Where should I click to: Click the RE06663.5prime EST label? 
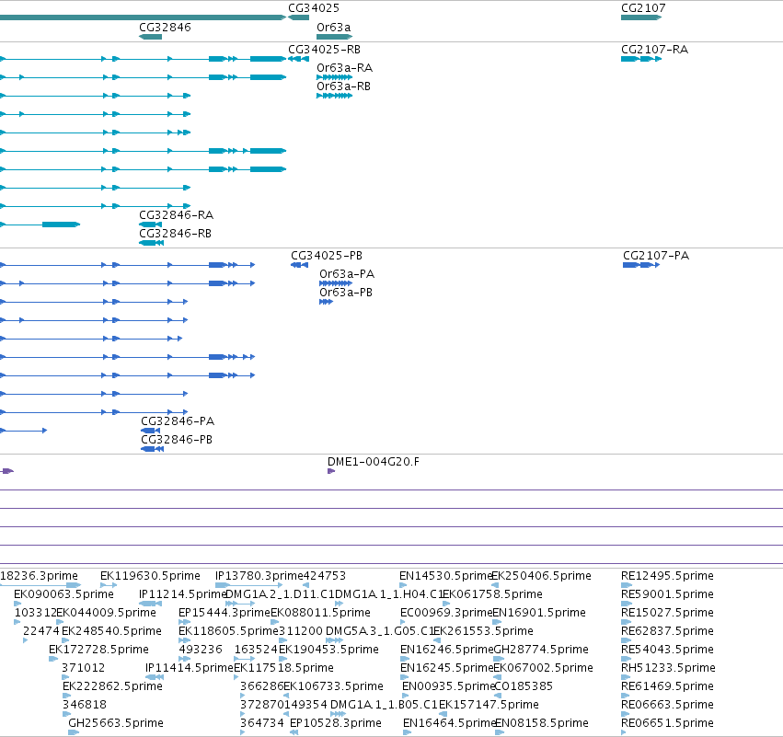668,706
